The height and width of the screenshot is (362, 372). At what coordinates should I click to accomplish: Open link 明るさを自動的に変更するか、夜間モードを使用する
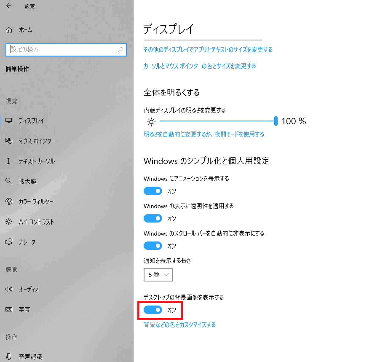coord(204,134)
